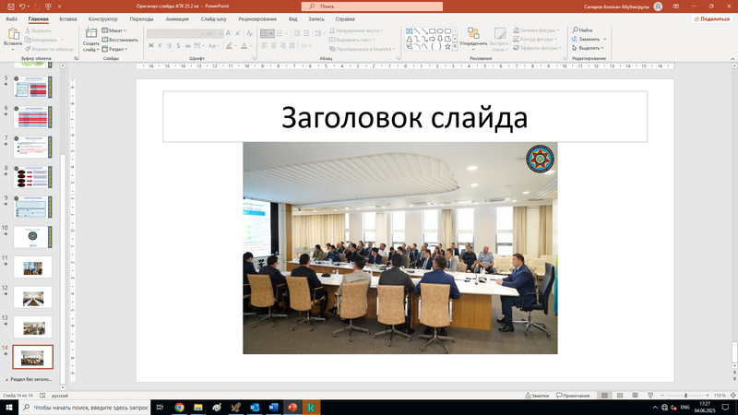This screenshot has height=415, width=738.
Task: Click the Undo arrow in title bar
Action: 21,6
